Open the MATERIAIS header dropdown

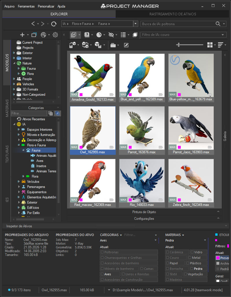coord(183,235)
